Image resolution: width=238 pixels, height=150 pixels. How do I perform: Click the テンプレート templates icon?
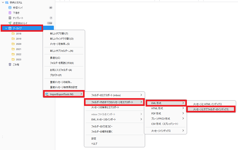(x=10, y=18)
